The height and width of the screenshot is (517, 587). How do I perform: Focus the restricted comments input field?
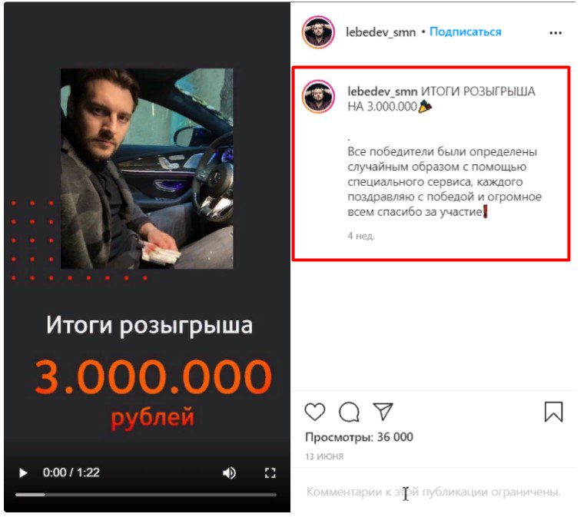(433, 492)
